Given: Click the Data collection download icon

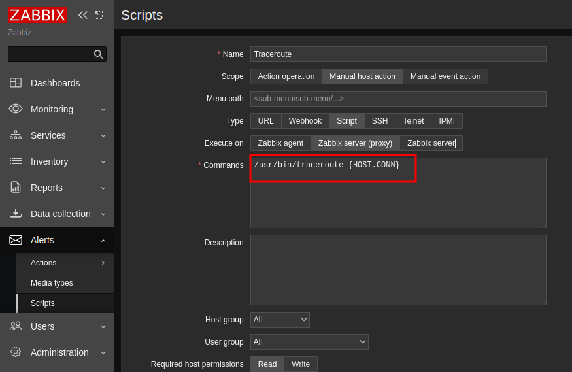Looking at the screenshot, I should point(16,213).
